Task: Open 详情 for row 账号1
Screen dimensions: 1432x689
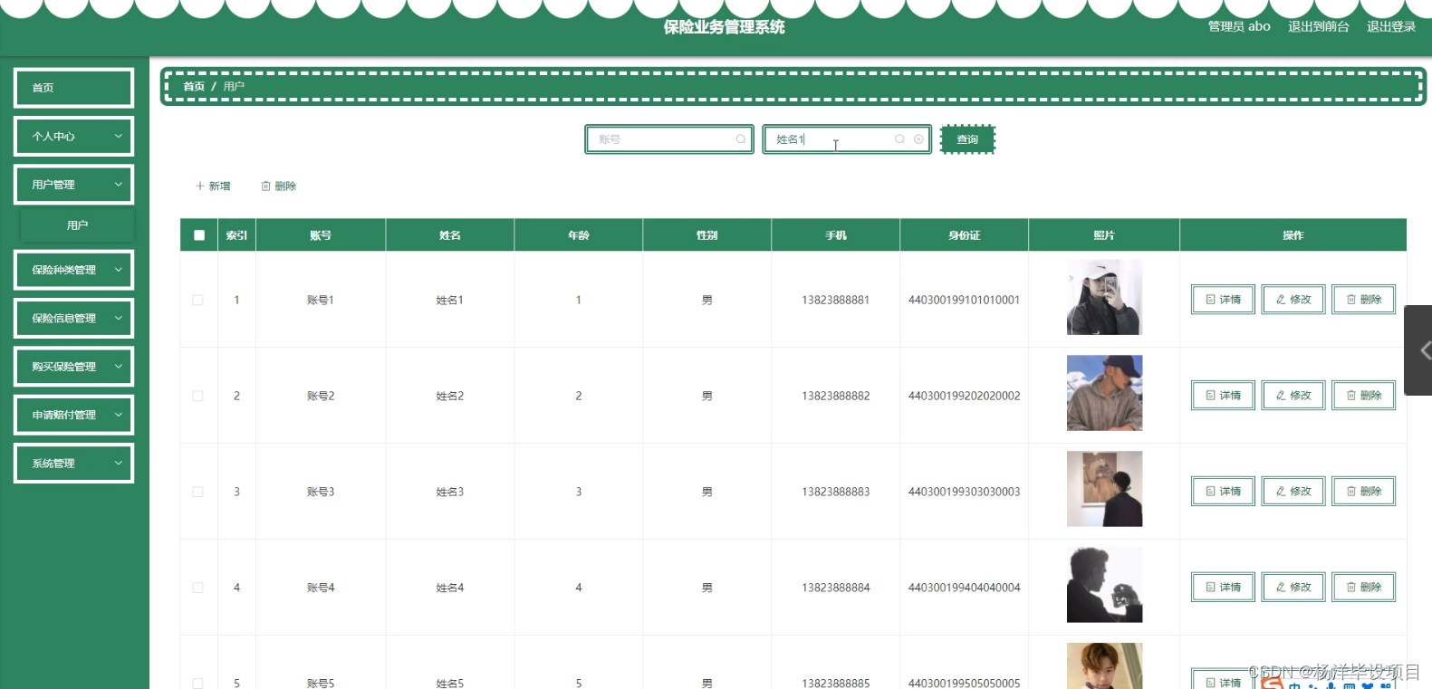Action: pyautogui.click(x=1223, y=300)
